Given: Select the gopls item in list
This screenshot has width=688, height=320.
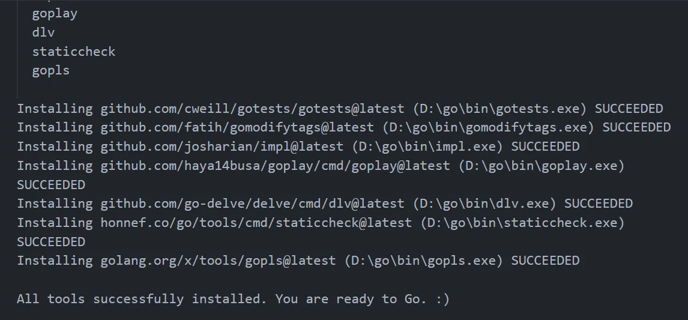Looking at the screenshot, I should tap(51, 71).
